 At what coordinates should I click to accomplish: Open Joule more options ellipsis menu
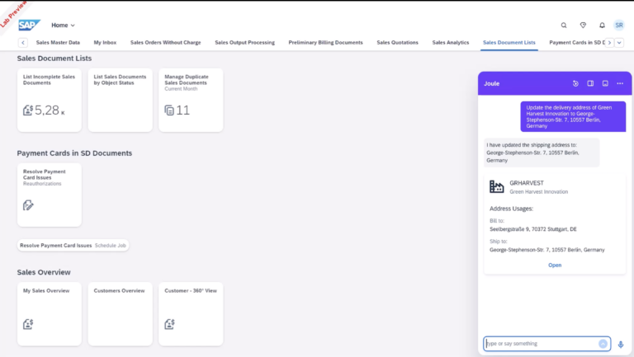[x=620, y=83]
